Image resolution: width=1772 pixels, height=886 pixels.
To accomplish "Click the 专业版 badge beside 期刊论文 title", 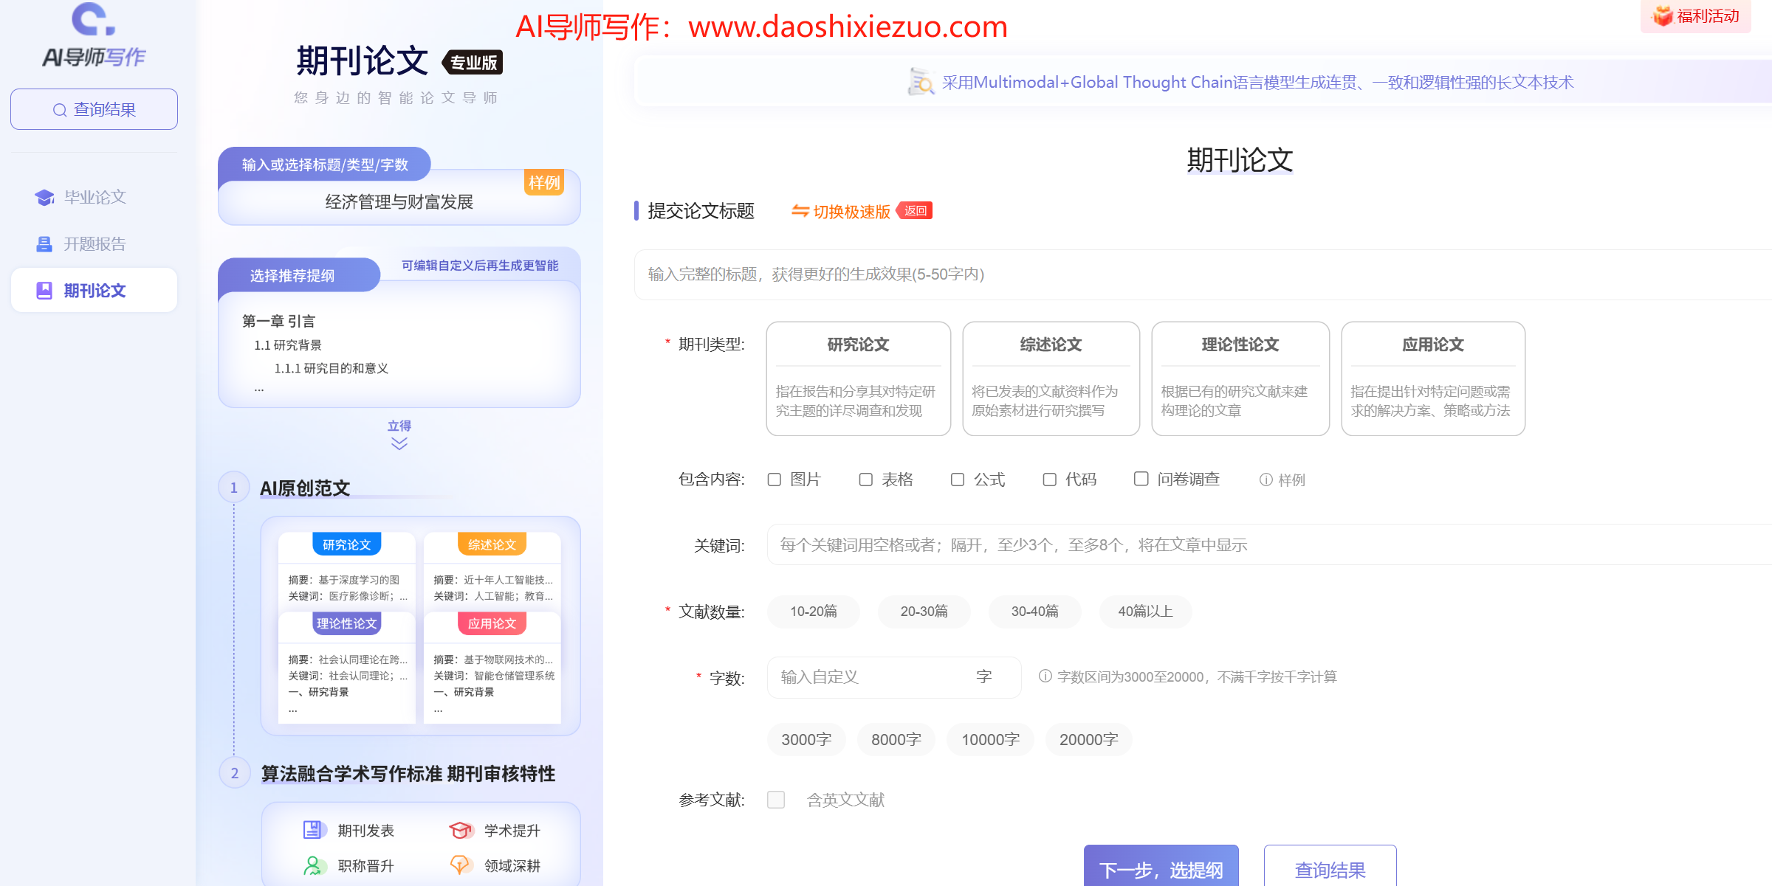I will click(x=473, y=63).
